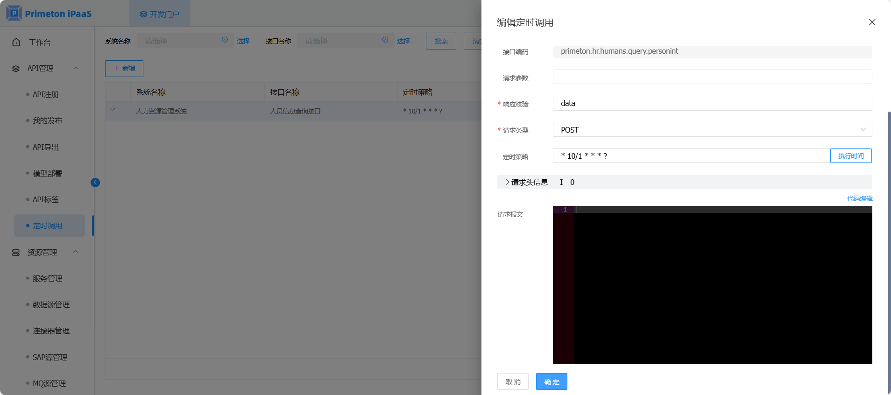Screen dimensions: 891x395
Task: Open the 定时调用 menu item
Action: pos(48,226)
